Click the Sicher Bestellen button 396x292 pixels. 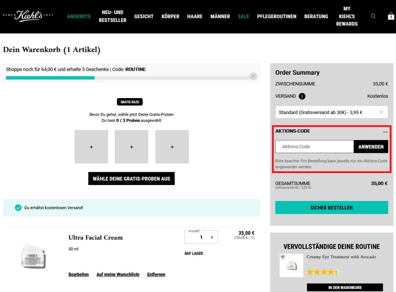click(x=331, y=208)
